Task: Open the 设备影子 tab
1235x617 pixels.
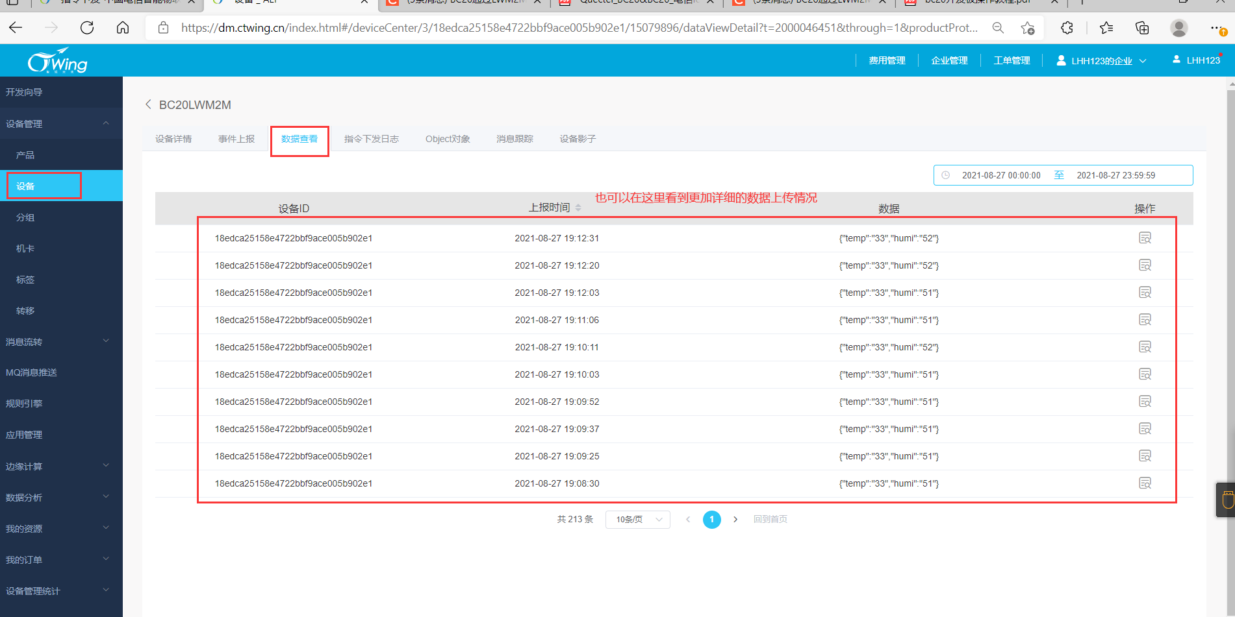Action: click(578, 139)
